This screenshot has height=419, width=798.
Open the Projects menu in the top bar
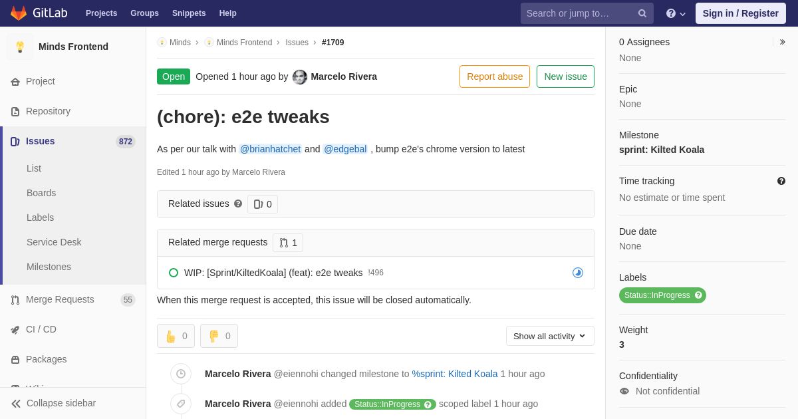pos(101,13)
